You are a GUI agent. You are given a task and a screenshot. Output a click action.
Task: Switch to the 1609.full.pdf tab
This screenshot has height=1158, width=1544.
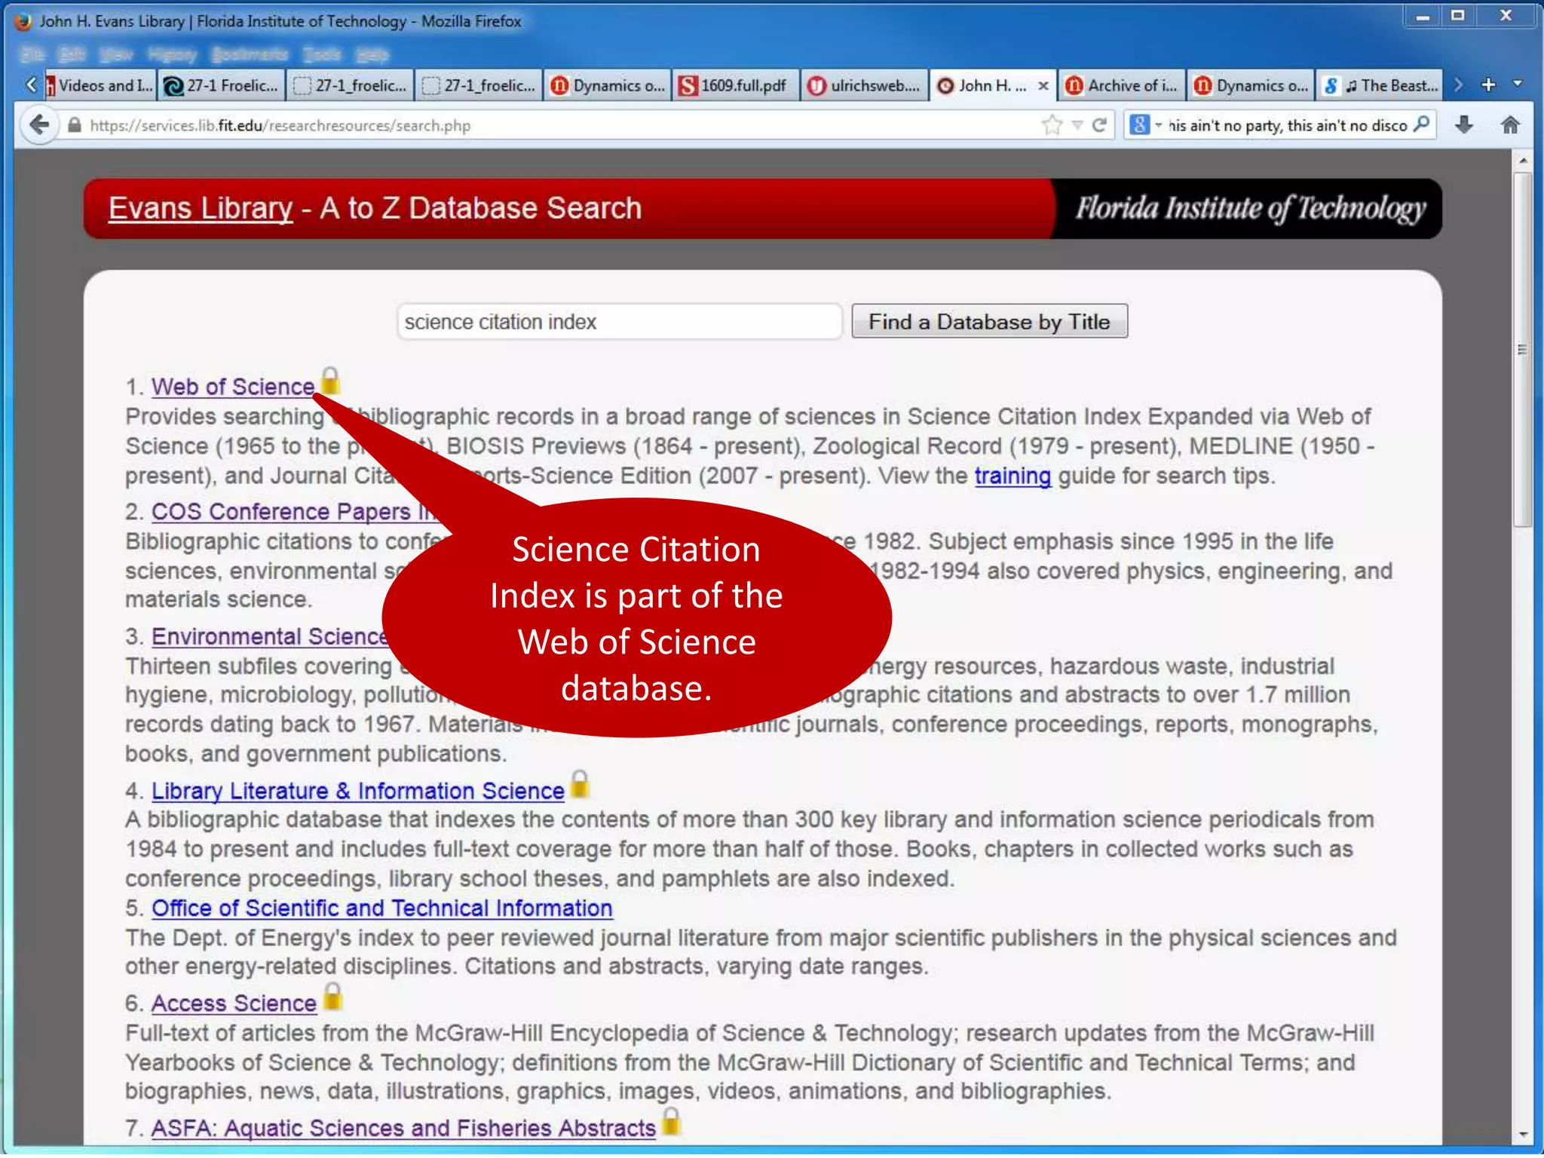point(735,86)
